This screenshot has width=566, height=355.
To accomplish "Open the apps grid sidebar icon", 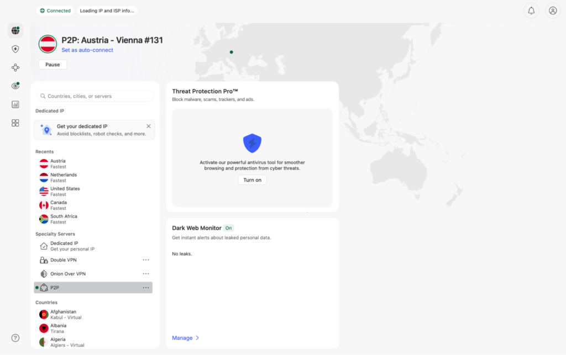I will [x=15, y=123].
